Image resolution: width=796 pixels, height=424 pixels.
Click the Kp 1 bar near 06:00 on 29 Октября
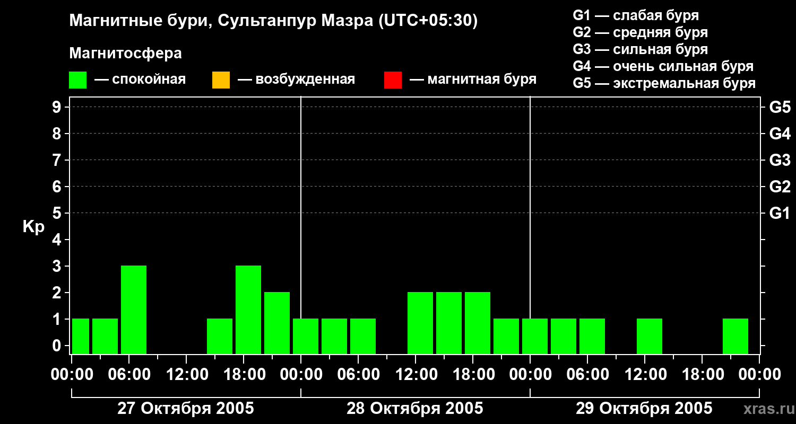pos(592,336)
